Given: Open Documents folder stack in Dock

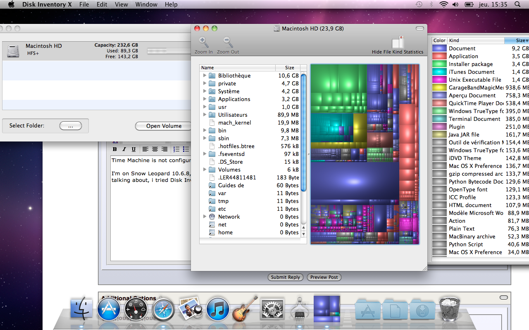Looking at the screenshot, I should pos(395,309).
